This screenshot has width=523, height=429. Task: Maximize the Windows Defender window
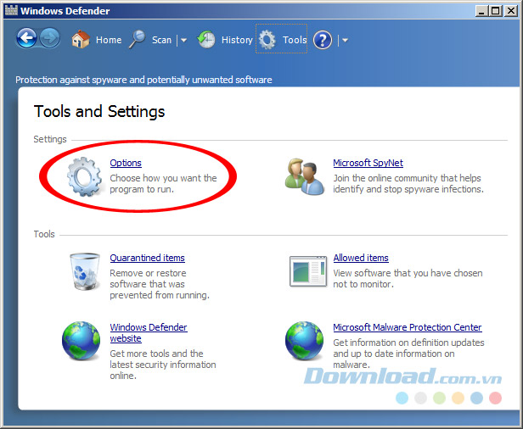(496, 11)
